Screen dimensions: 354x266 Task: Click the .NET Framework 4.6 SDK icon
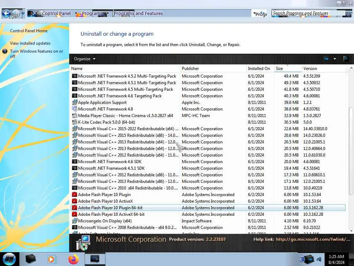tap(75, 161)
